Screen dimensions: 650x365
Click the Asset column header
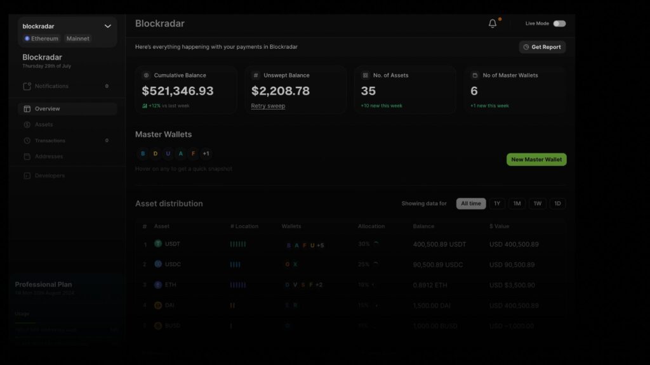click(162, 226)
